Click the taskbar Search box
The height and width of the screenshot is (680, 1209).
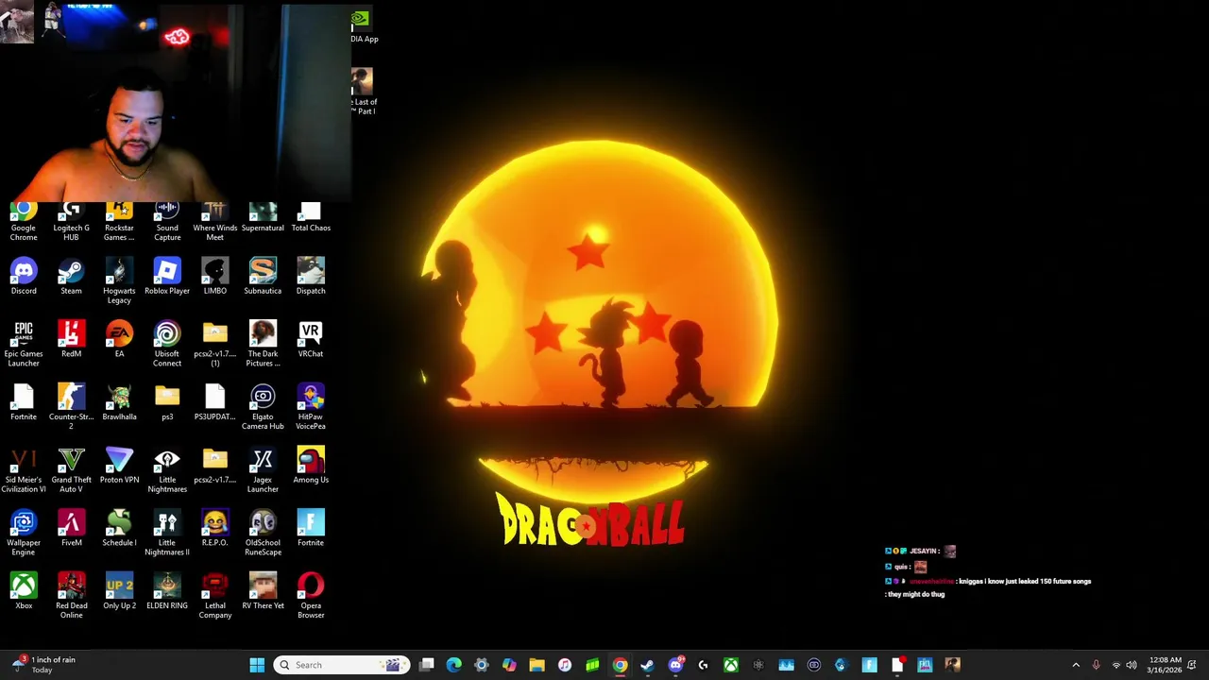341,665
